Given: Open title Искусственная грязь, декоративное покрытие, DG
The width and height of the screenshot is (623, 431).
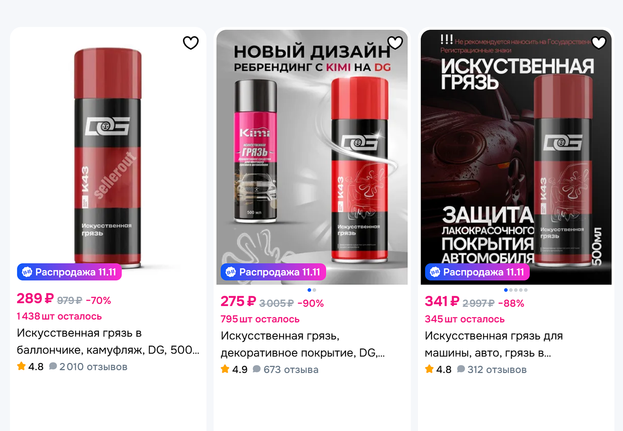Looking at the screenshot, I should pyautogui.click(x=303, y=344).
